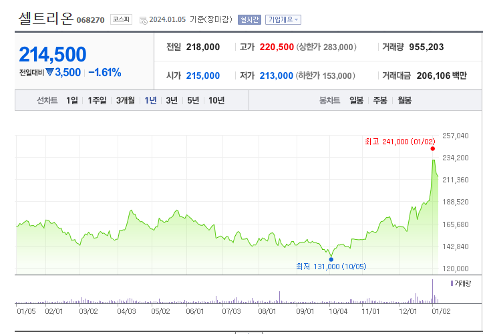Click the down arrow next to 3,500
Screen dimensions: 483x334
49,72
